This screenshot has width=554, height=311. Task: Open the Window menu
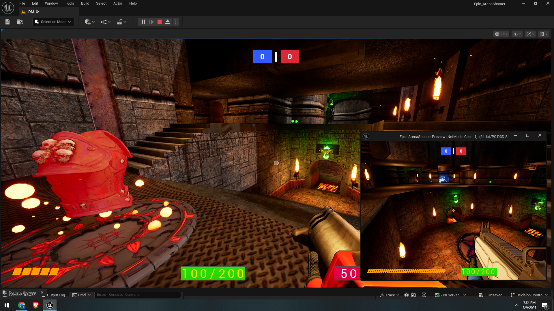51,3
